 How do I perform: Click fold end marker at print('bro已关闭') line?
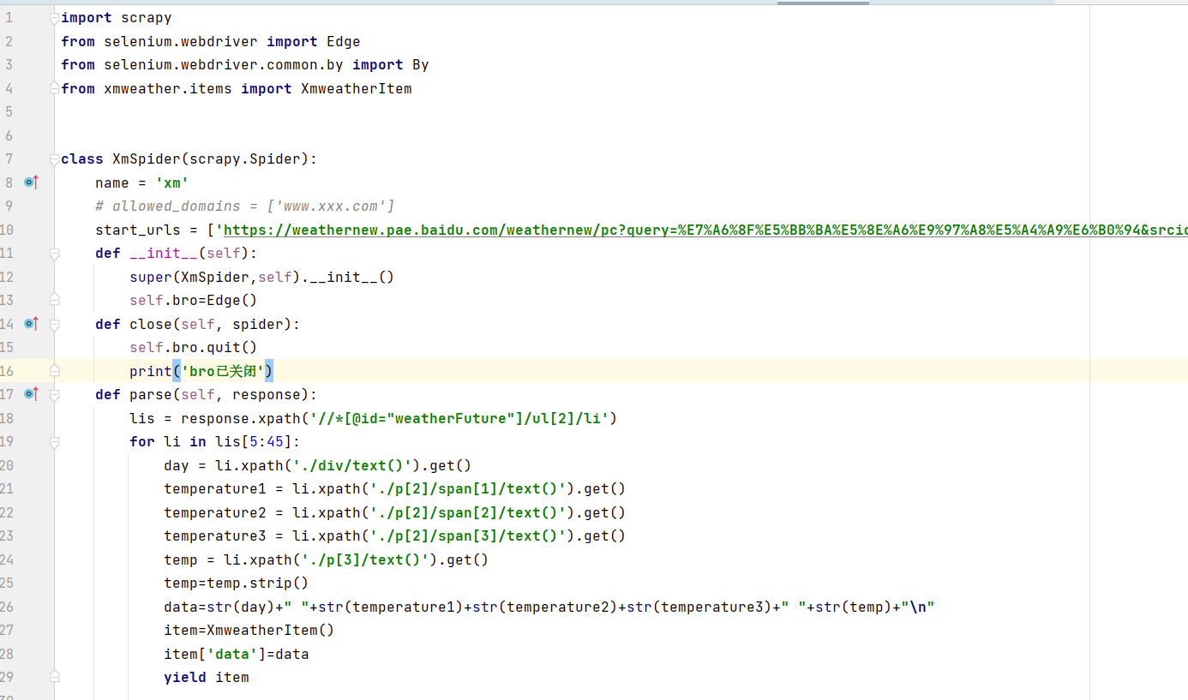[55, 371]
